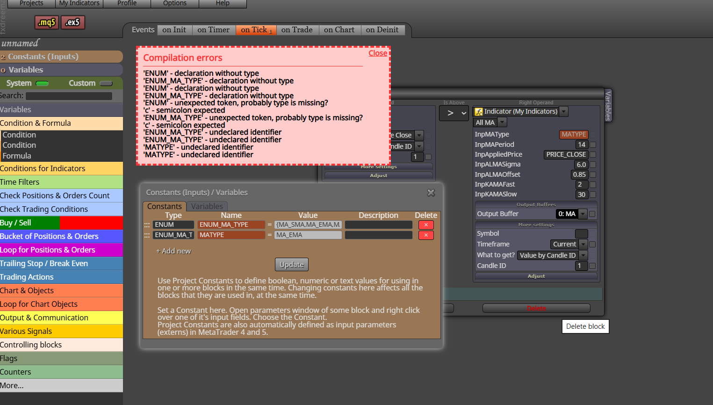Expand the Condition & Formula category
This screenshot has width=713, height=405.
[61, 123]
